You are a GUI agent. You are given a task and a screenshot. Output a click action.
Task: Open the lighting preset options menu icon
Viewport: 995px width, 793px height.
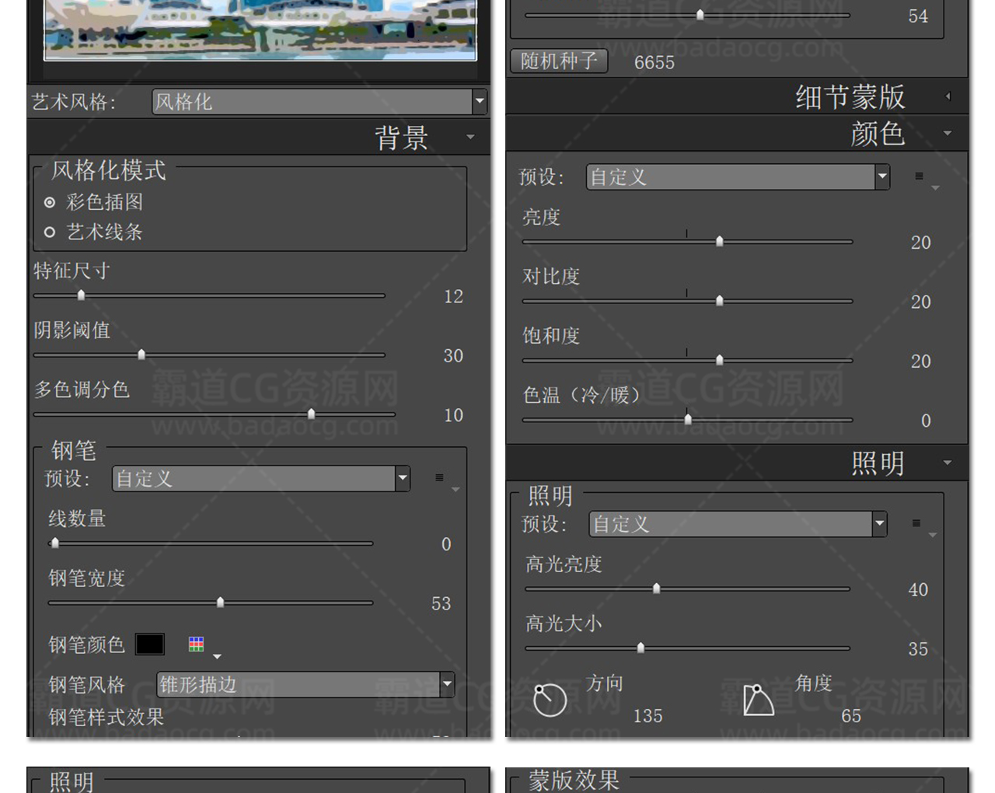pyautogui.click(x=916, y=523)
